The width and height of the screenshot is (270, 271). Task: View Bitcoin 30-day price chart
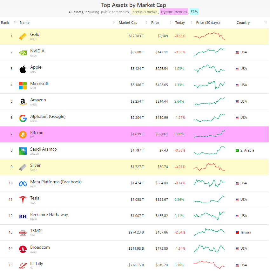click(209, 134)
